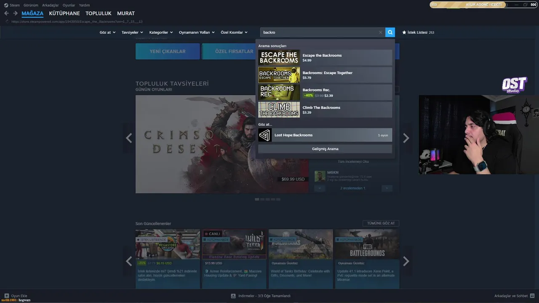Screen dimensions: 539x303
Task: Switch to TOPLULUK tab
Action: click(x=99, y=13)
